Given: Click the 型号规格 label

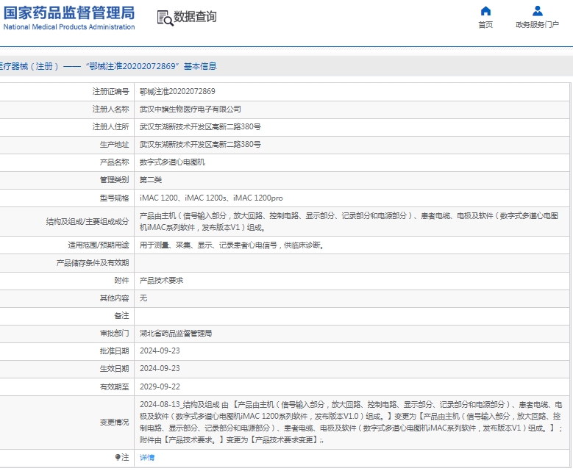Looking at the screenshot, I should 115,198.
